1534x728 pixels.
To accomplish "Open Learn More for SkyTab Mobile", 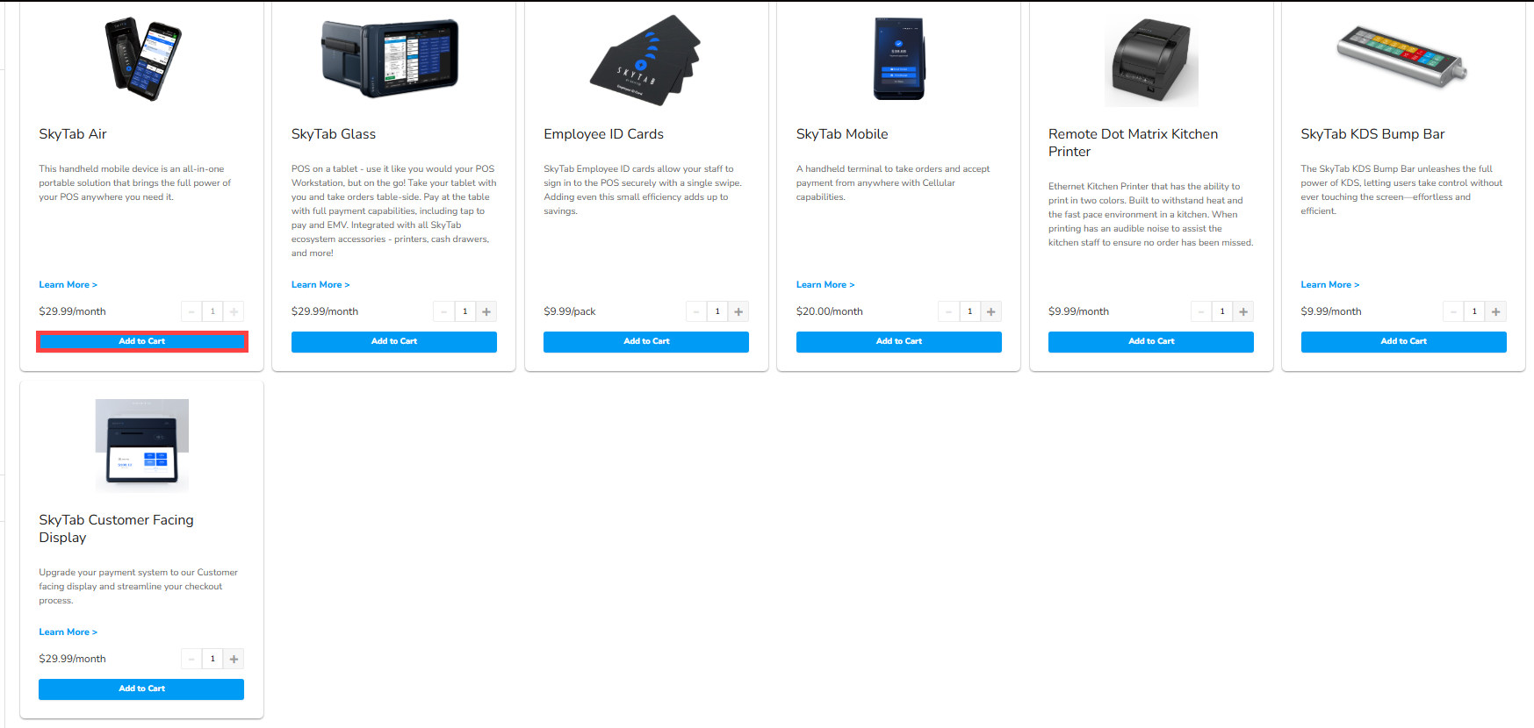I will pyautogui.click(x=825, y=285).
